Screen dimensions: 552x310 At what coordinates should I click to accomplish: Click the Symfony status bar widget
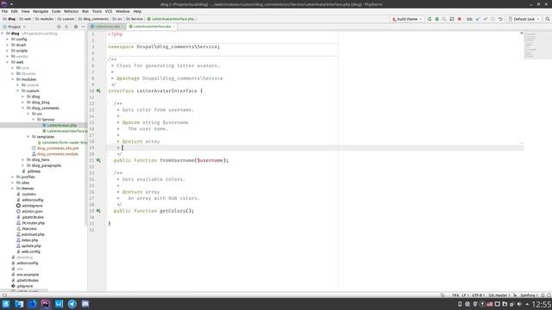529,295
